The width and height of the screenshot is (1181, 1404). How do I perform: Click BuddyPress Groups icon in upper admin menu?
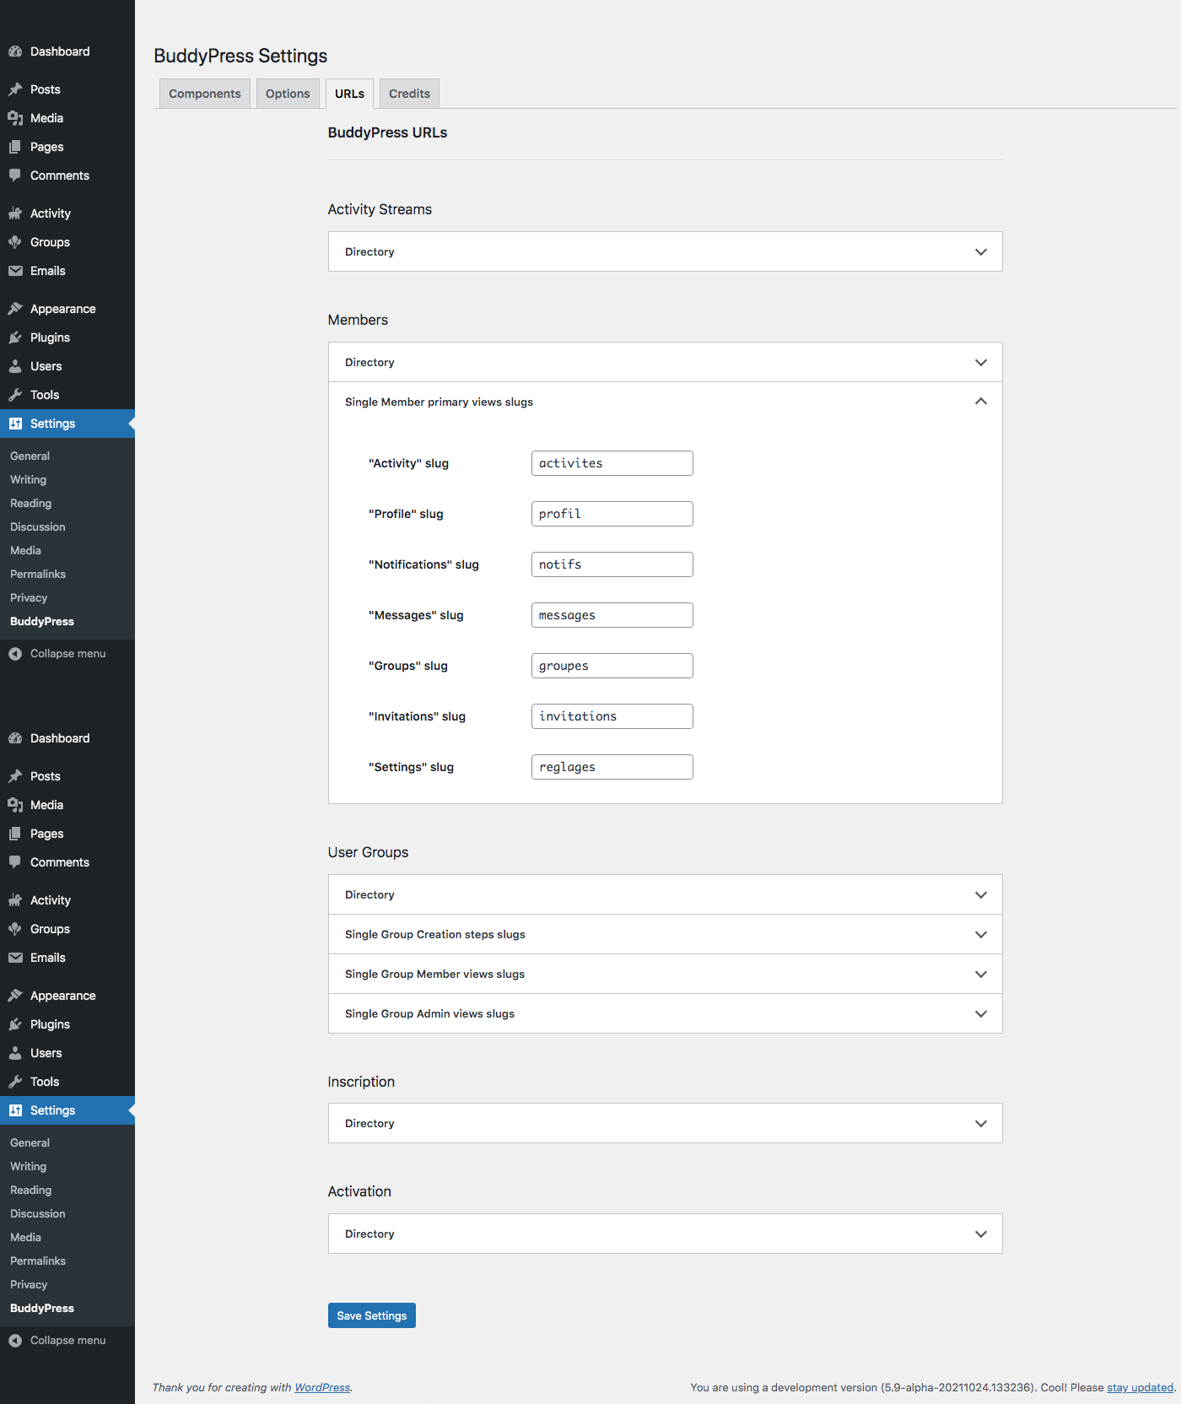15,242
